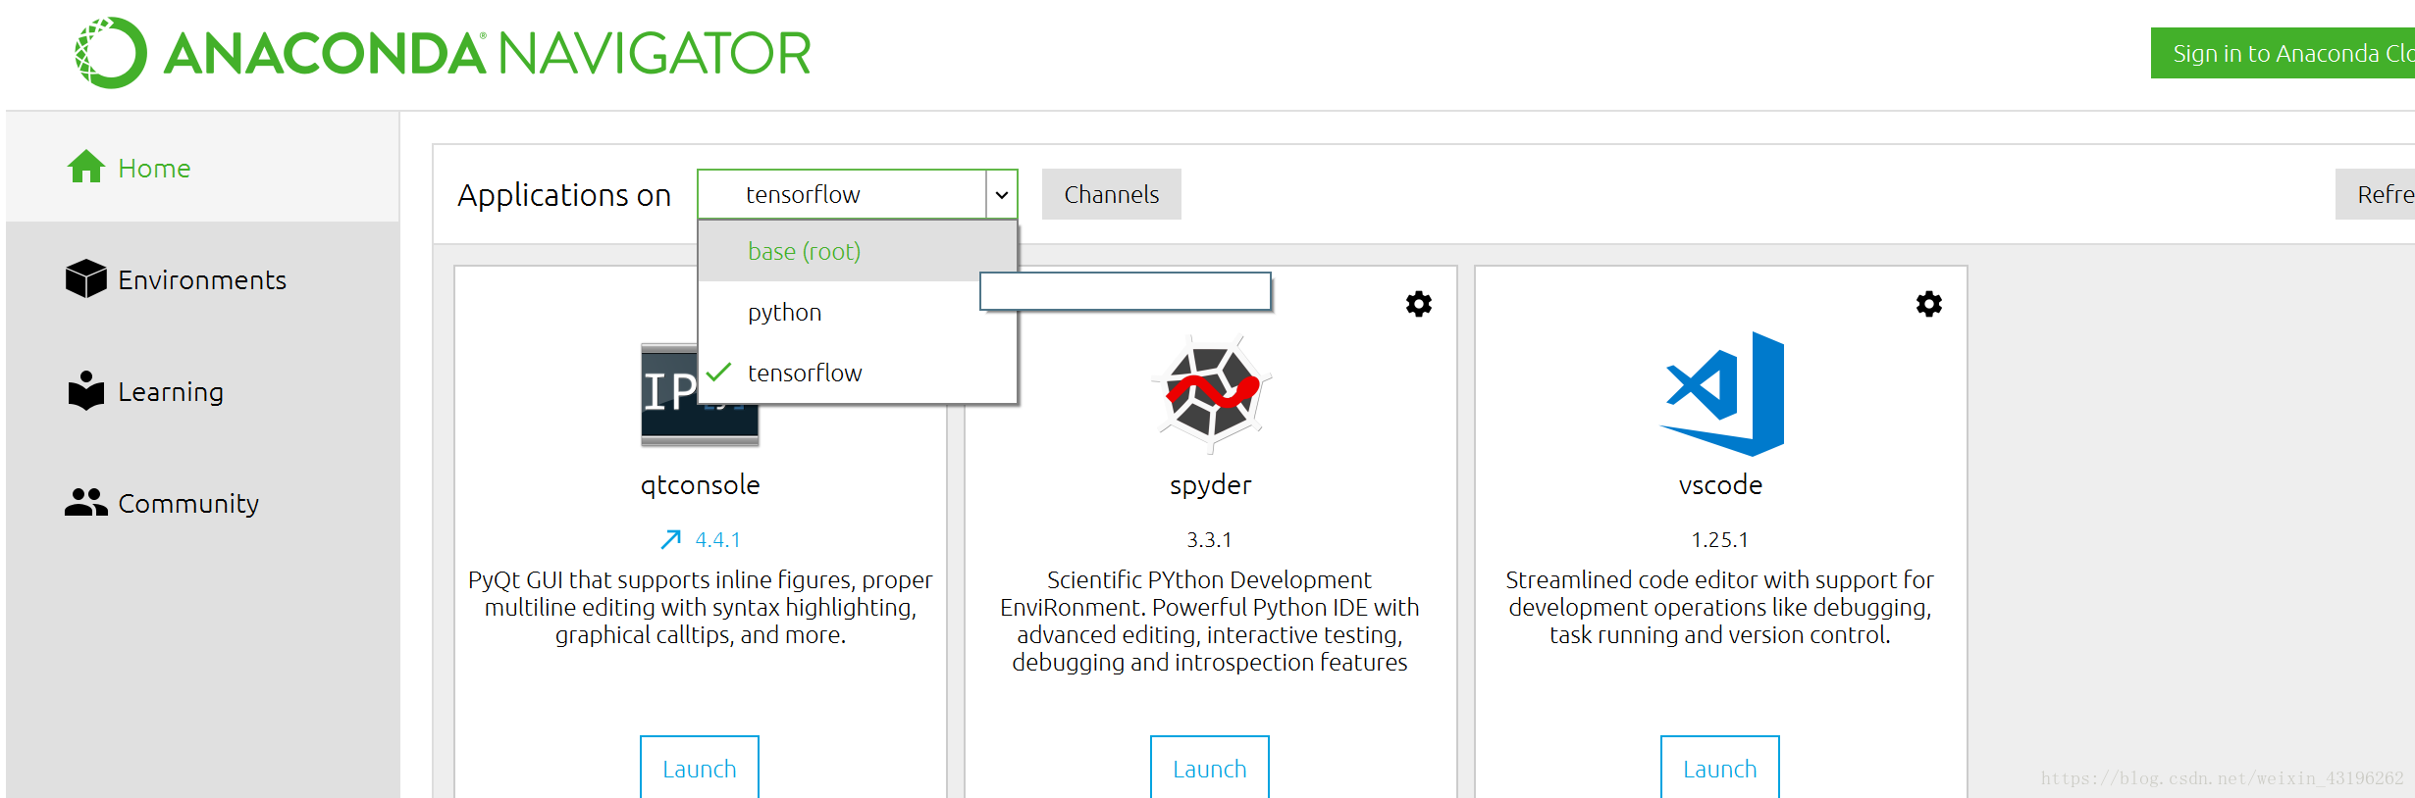Click the Home house icon
This screenshot has width=2415, height=798.
point(86,167)
